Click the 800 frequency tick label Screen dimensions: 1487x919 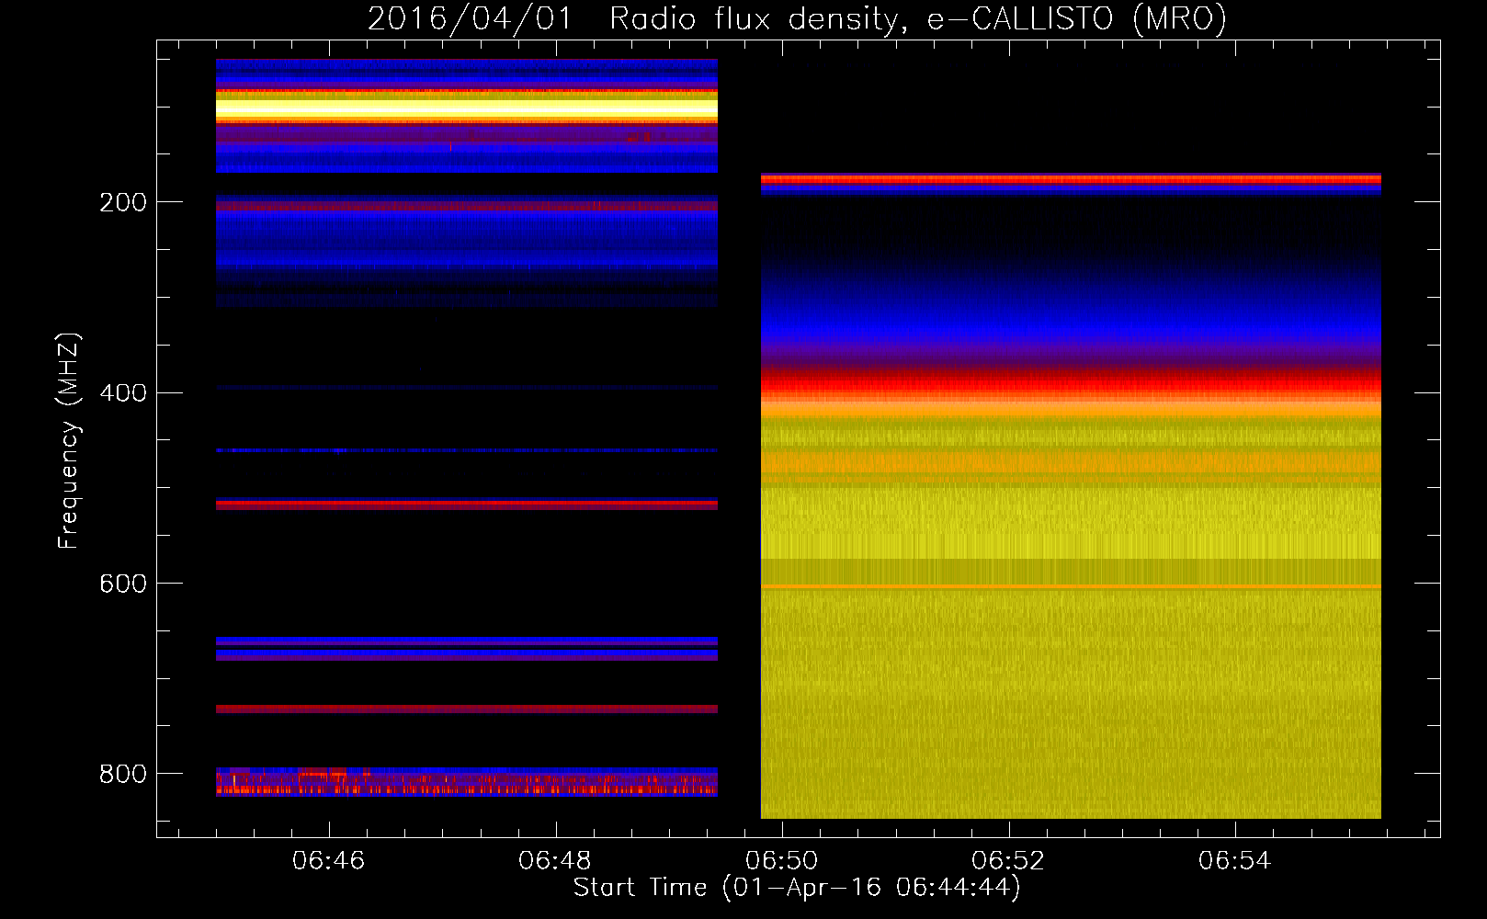123,774
